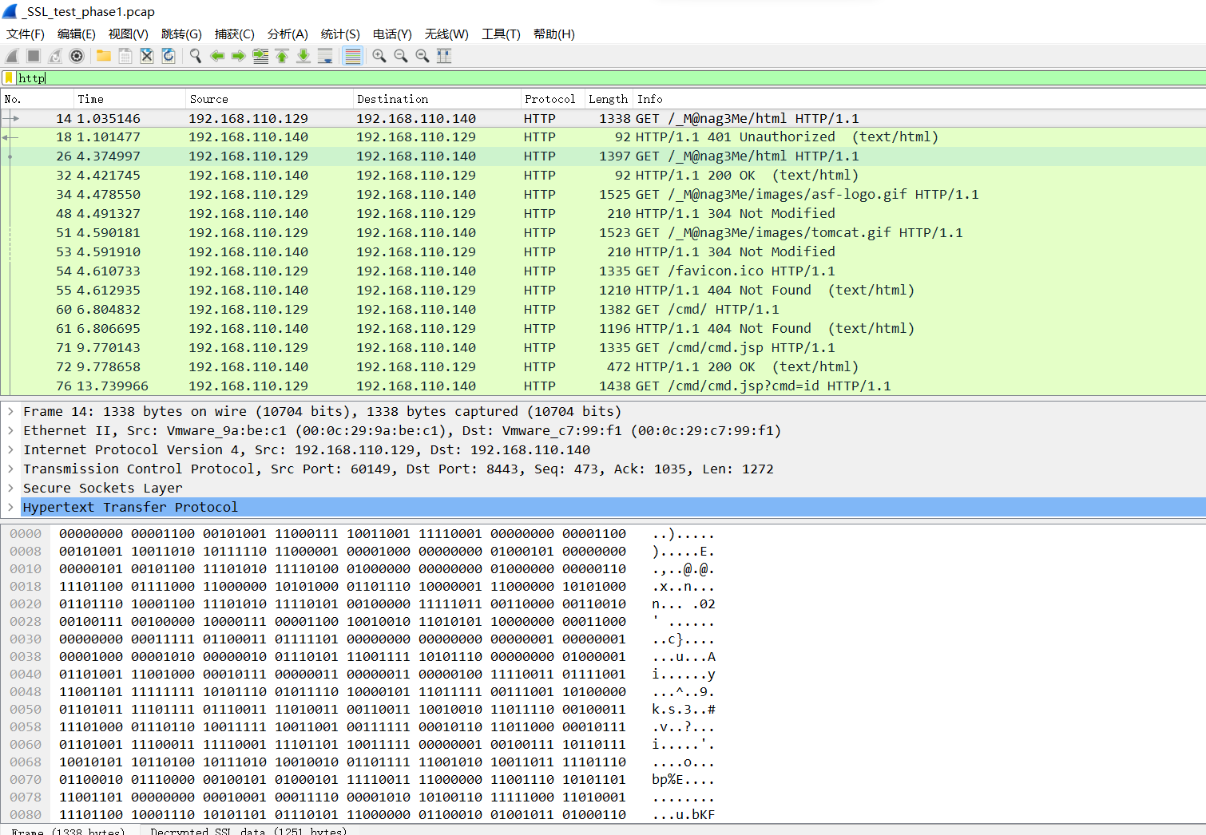Open the 视图(V) menu
Screen dimensions: 1206x835
[129, 34]
